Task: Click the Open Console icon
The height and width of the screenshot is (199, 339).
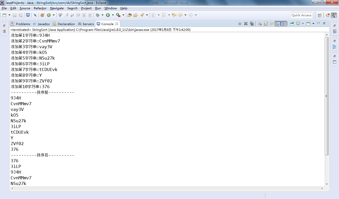Action: [308, 24]
